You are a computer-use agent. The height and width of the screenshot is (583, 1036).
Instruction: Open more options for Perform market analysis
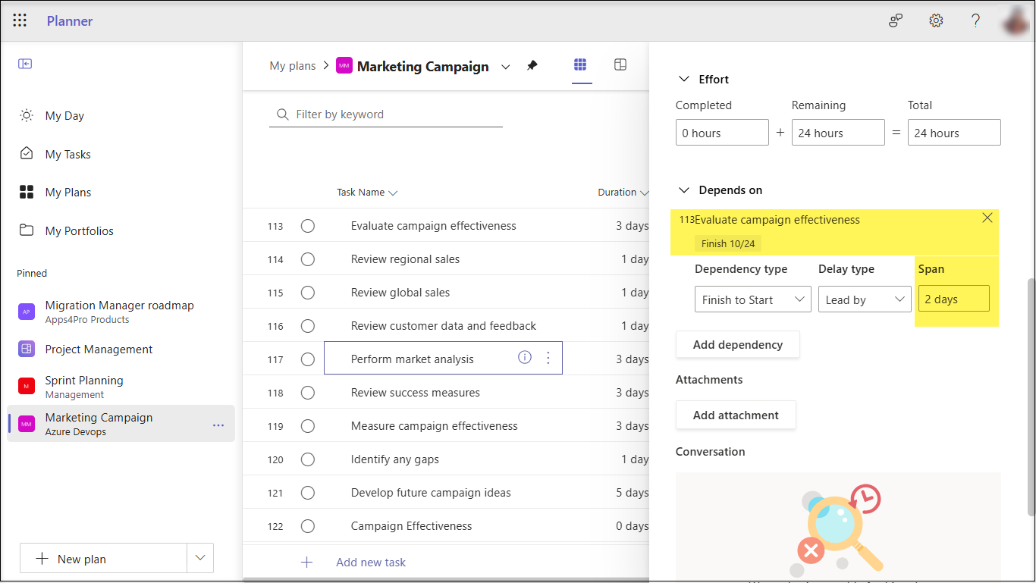[x=548, y=357]
